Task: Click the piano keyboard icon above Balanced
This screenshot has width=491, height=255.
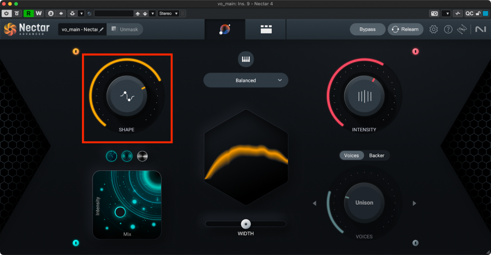Action: tap(245, 59)
